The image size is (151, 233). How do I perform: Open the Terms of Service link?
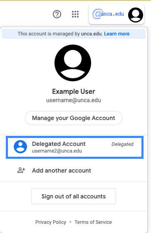click(93, 222)
